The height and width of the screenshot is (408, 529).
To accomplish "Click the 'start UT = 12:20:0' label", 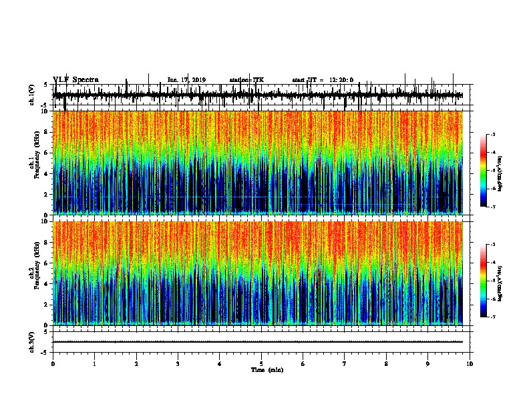I will click(323, 80).
